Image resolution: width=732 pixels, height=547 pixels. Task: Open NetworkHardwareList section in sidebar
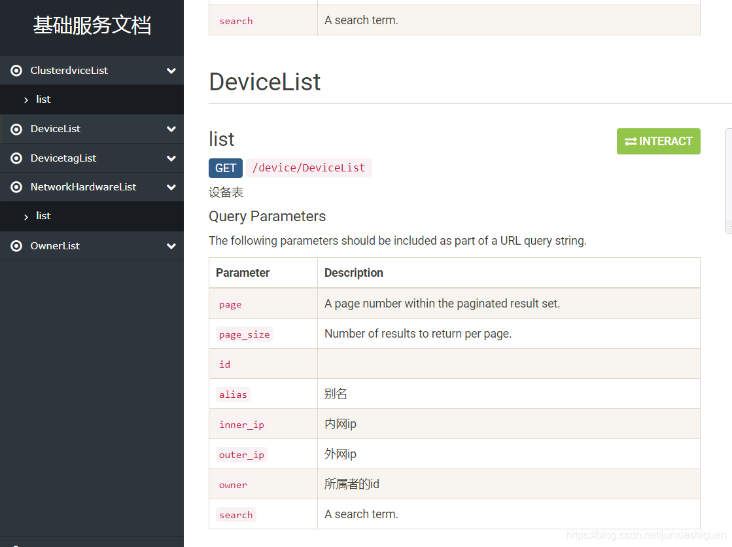pos(92,187)
